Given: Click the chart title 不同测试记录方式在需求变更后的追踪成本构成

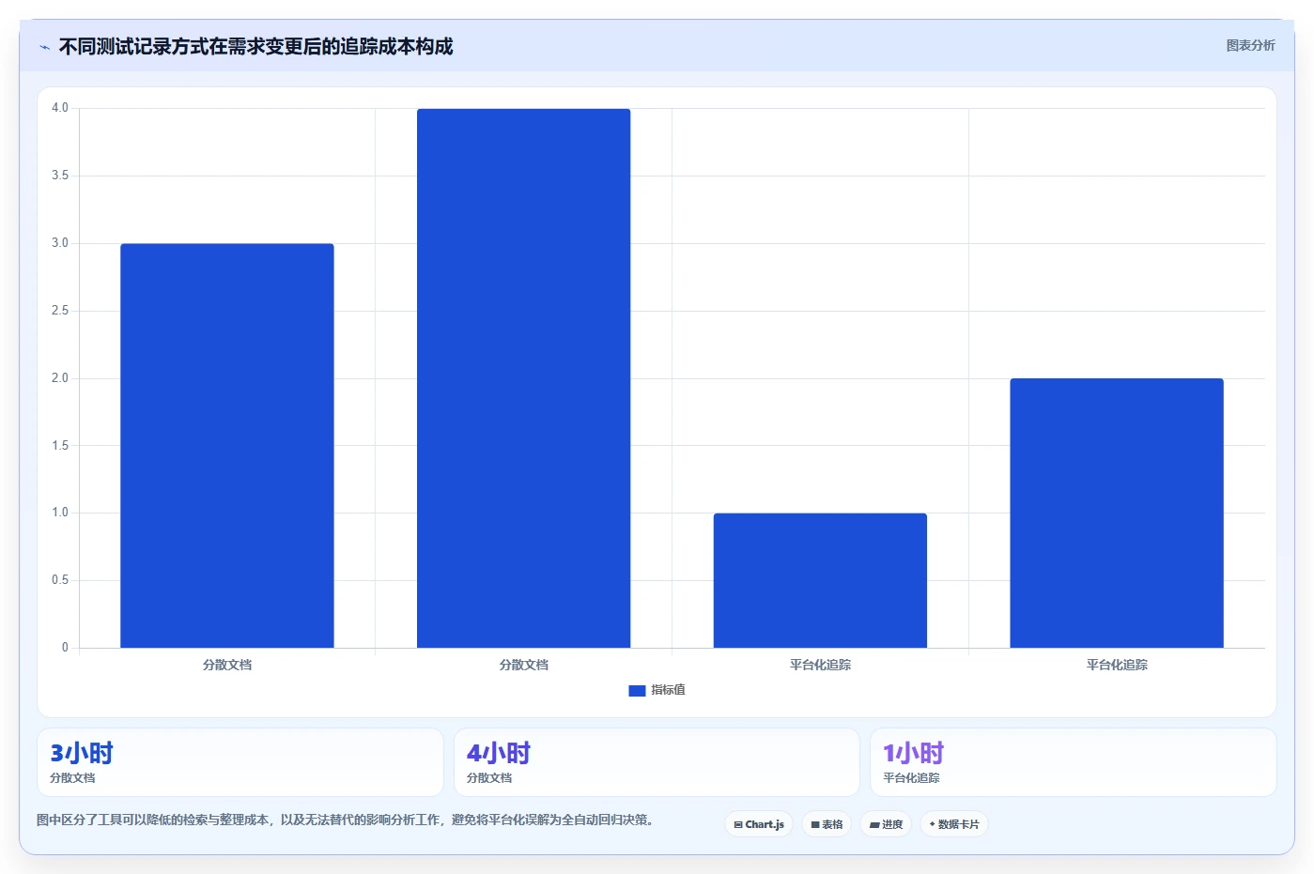Looking at the screenshot, I should (x=255, y=46).
